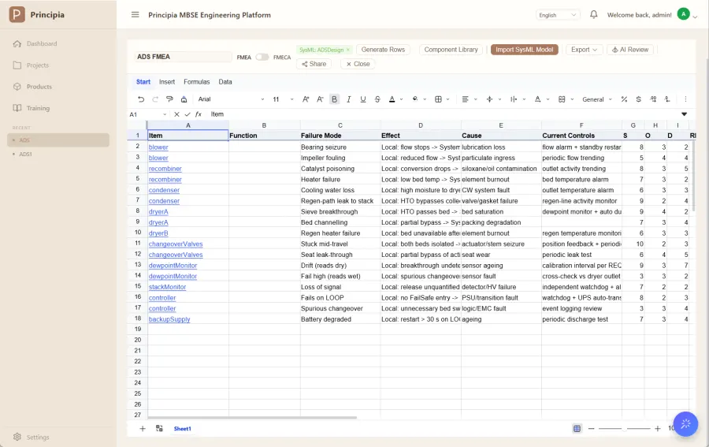Collapse the sidebar with hamburger icon
The width and height of the screenshot is (709, 447).
135,14
